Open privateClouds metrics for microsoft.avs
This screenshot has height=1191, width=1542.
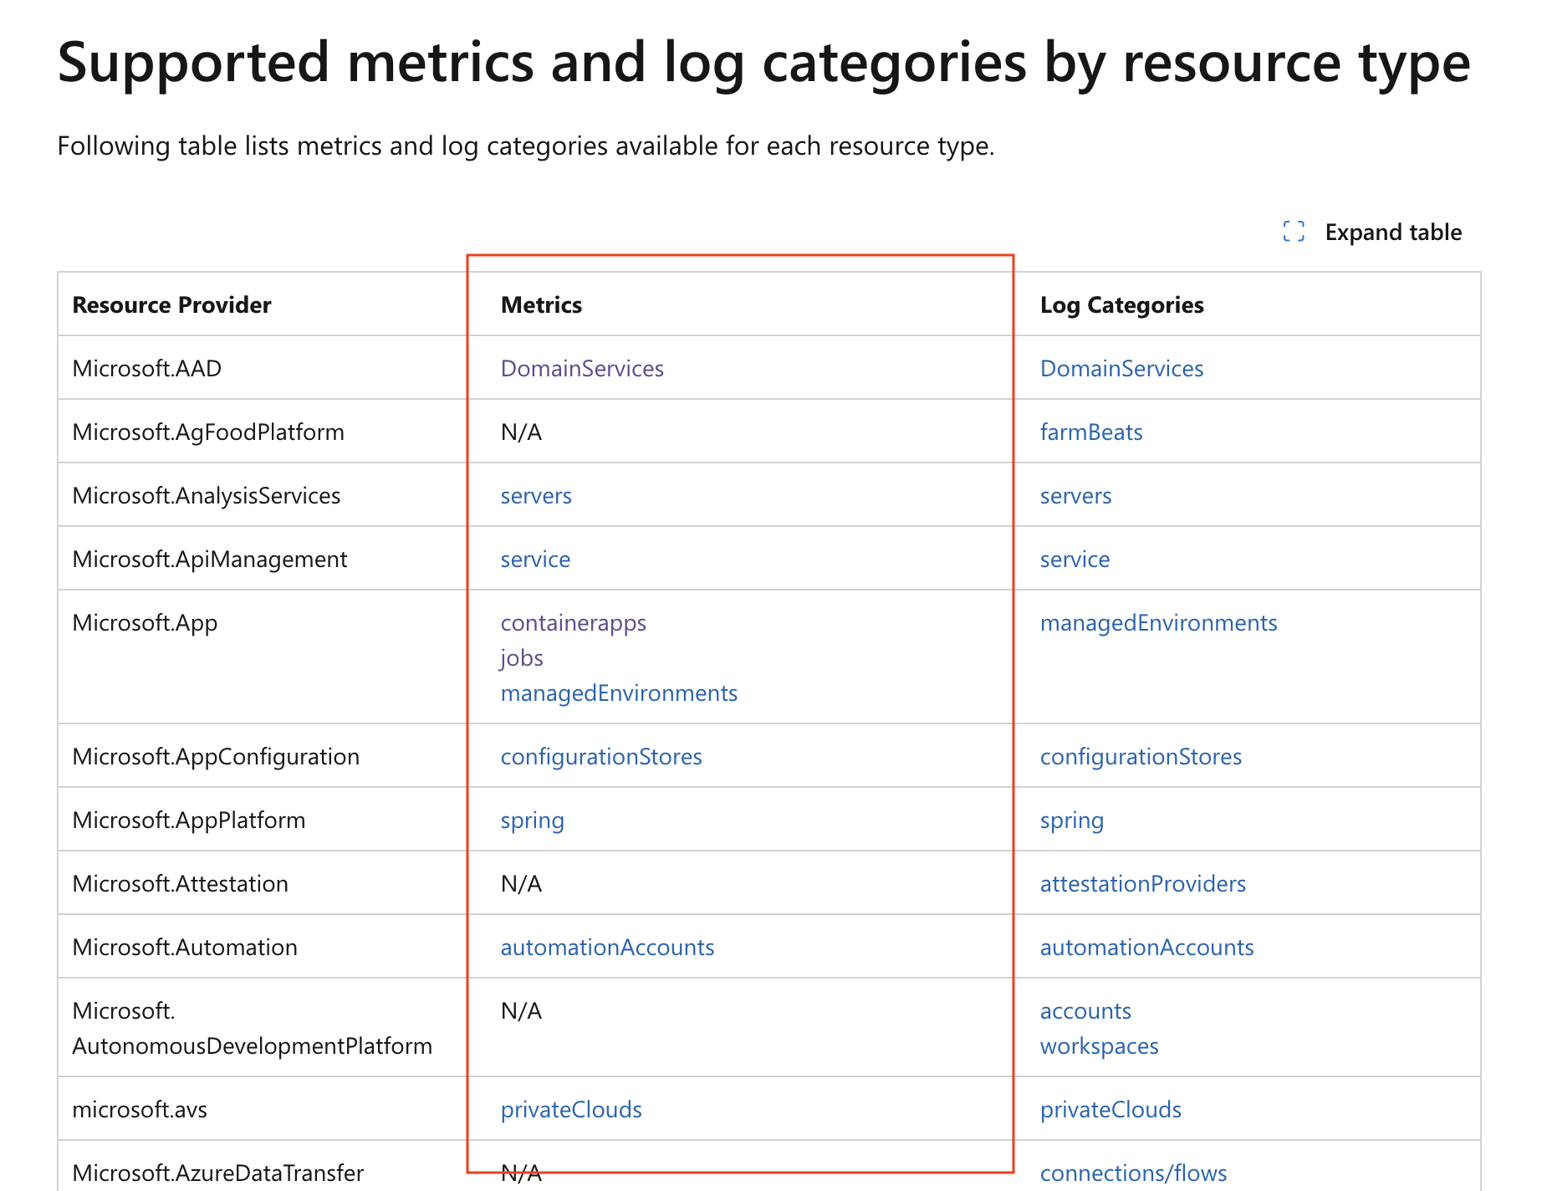pyautogui.click(x=570, y=1109)
